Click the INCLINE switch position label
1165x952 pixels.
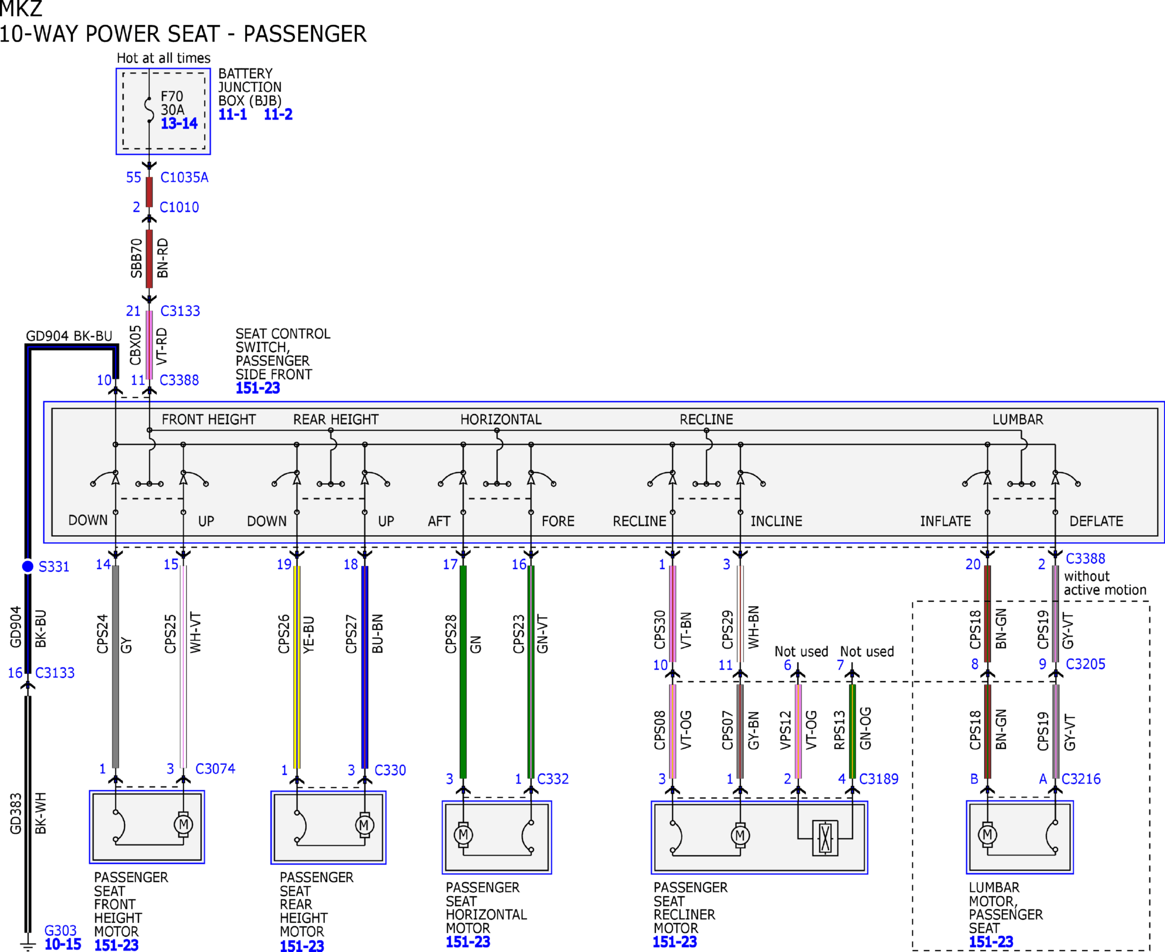776,521
